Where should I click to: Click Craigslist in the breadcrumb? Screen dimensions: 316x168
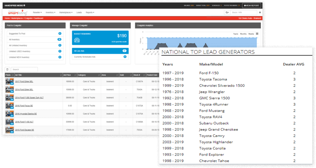pyautogui.click(x=28, y=18)
